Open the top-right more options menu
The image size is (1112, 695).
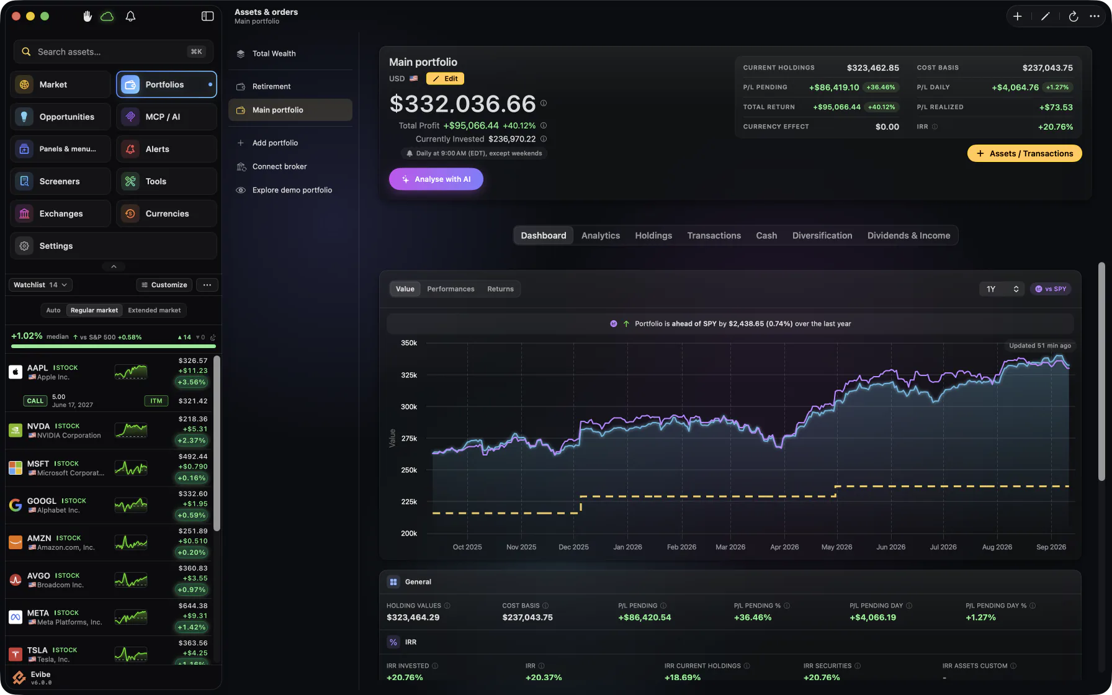1095,17
